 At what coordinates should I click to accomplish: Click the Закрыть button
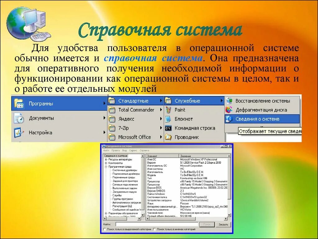point(223,225)
